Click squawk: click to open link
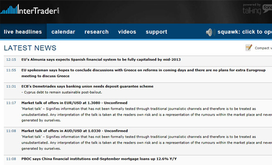 (245, 32)
